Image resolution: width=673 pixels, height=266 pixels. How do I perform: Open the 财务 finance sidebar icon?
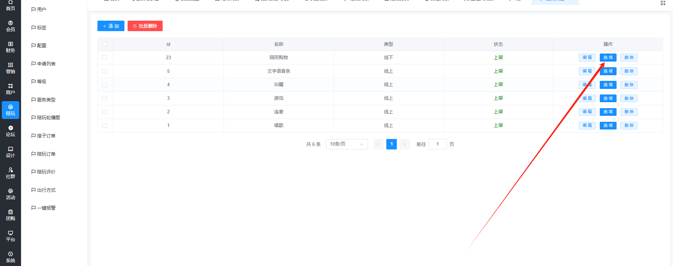point(11,47)
